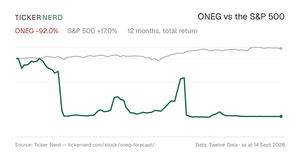Viewport: 300px width, 157px height.
Task: Click the Source: Ticker Nerd text
Action: pyautogui.click(x=38, y=145)
